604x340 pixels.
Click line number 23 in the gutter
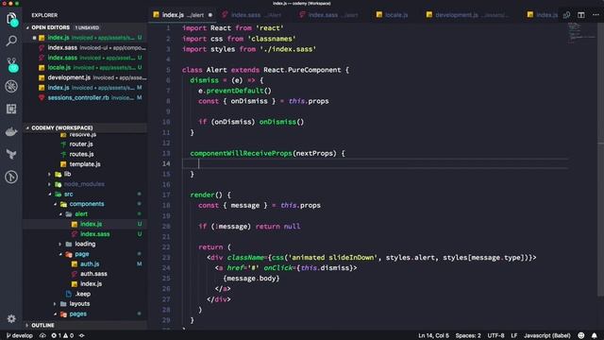pos(166,258)
